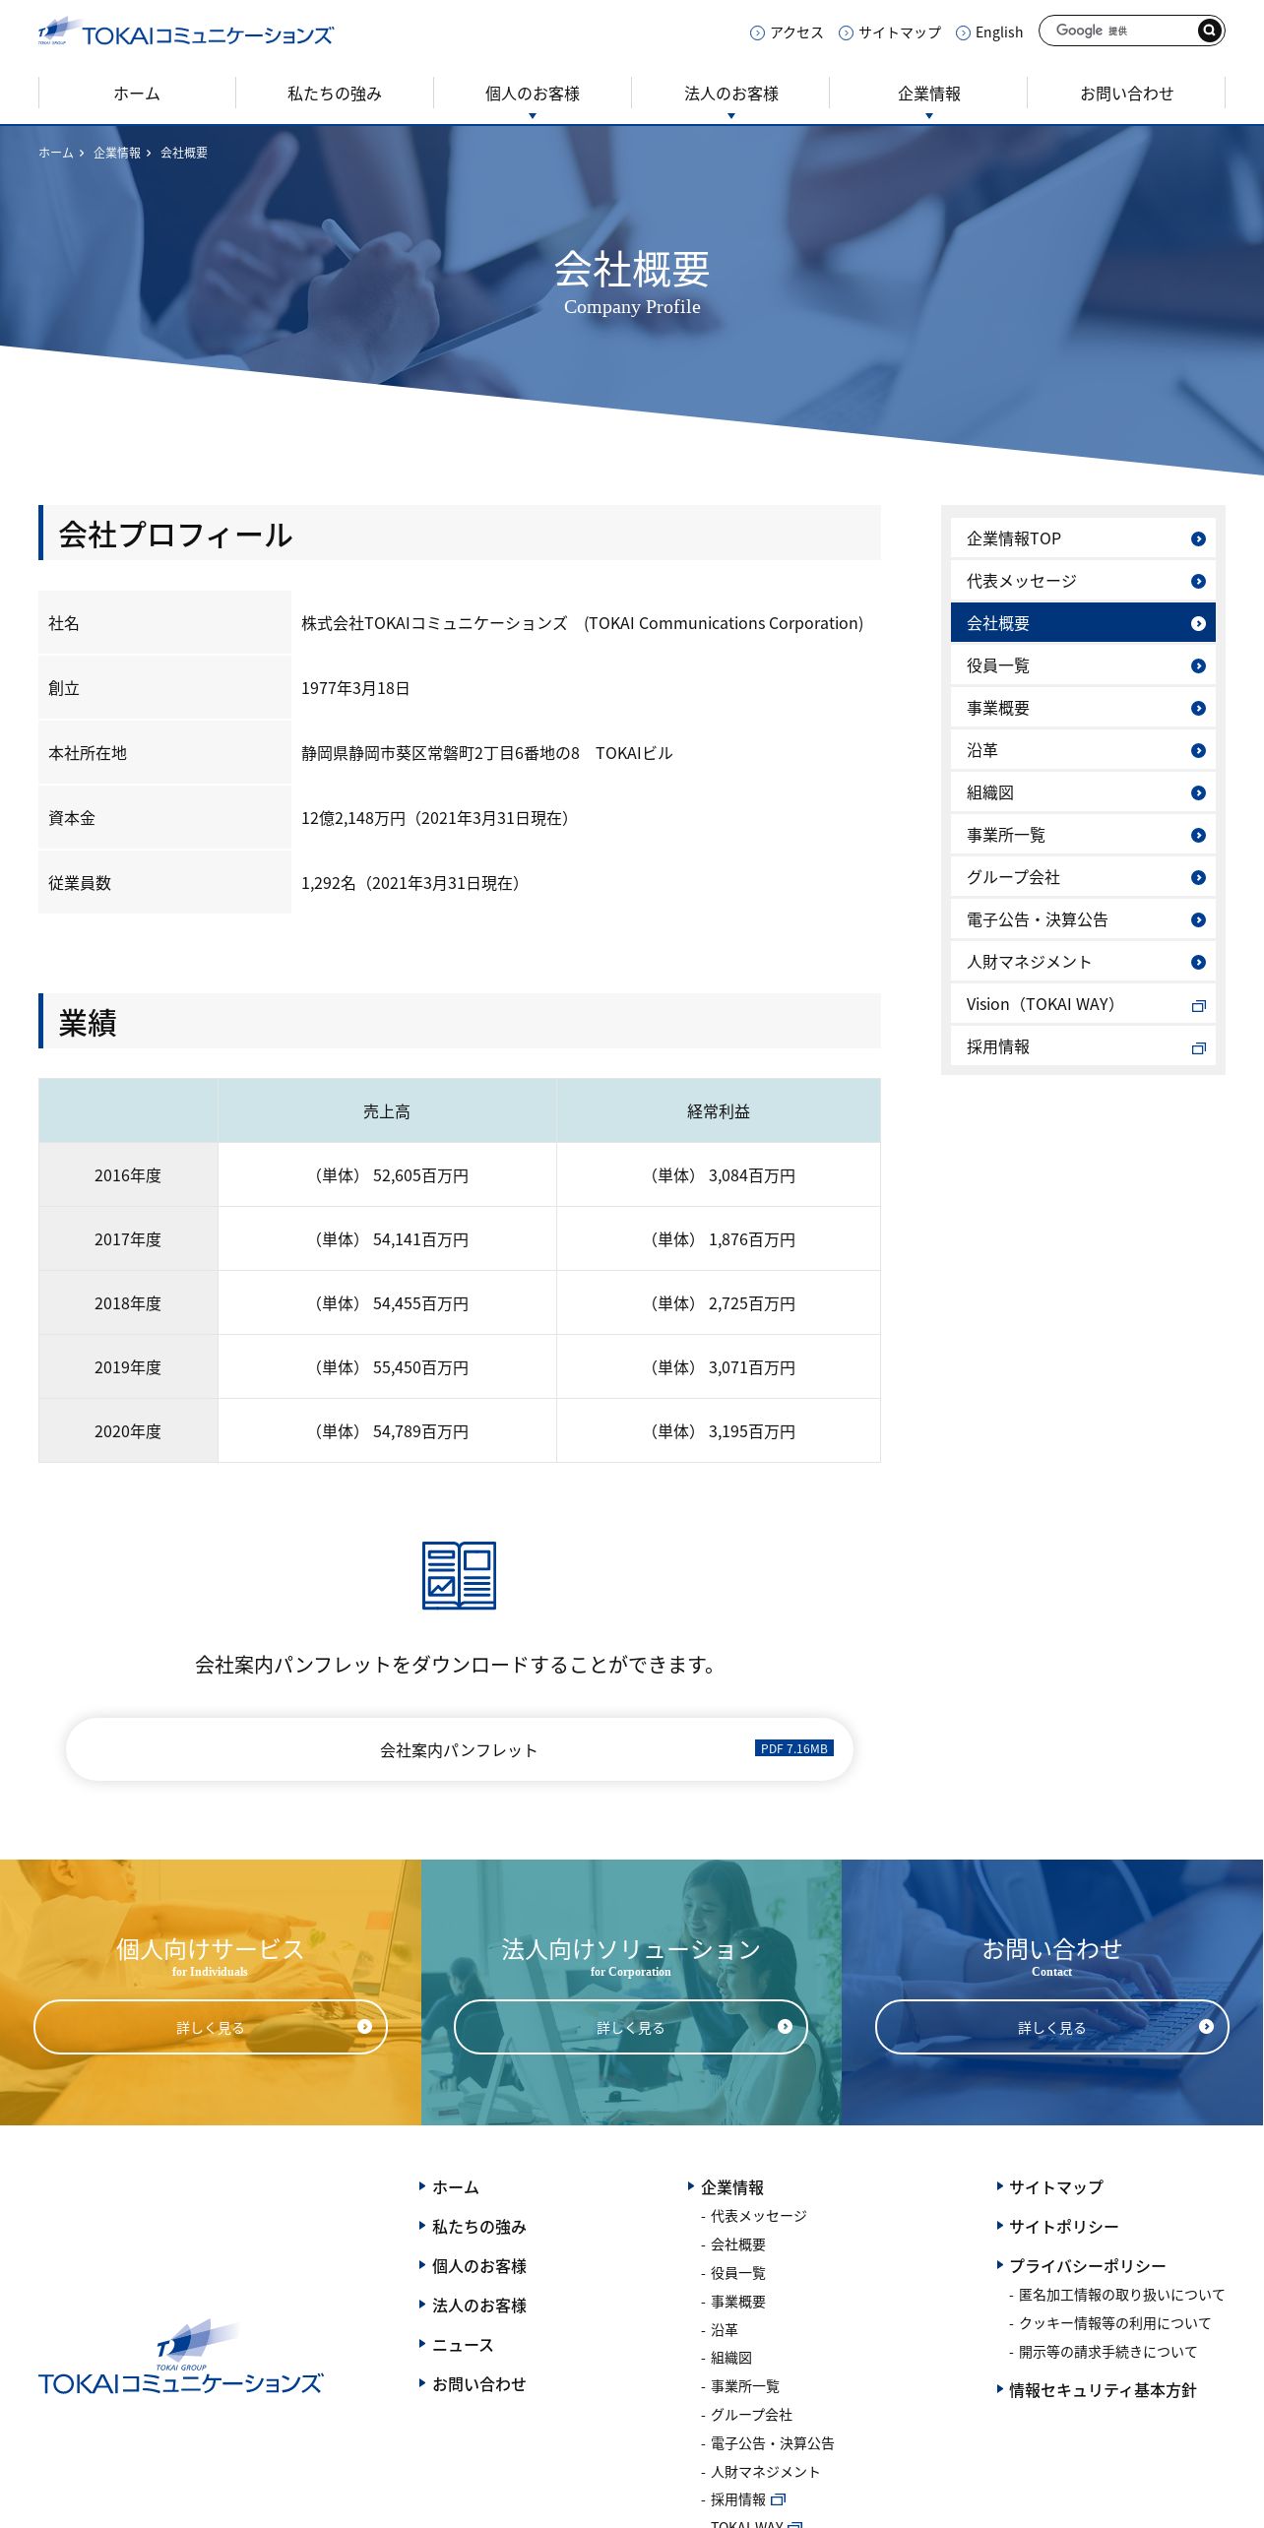
Task: Click arrow icon in 個人向けサービス 詳しく見る button
Action: [364, 2026]
